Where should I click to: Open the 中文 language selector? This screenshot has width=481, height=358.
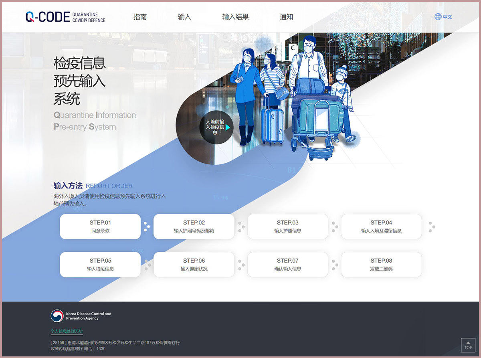[447, 17]
